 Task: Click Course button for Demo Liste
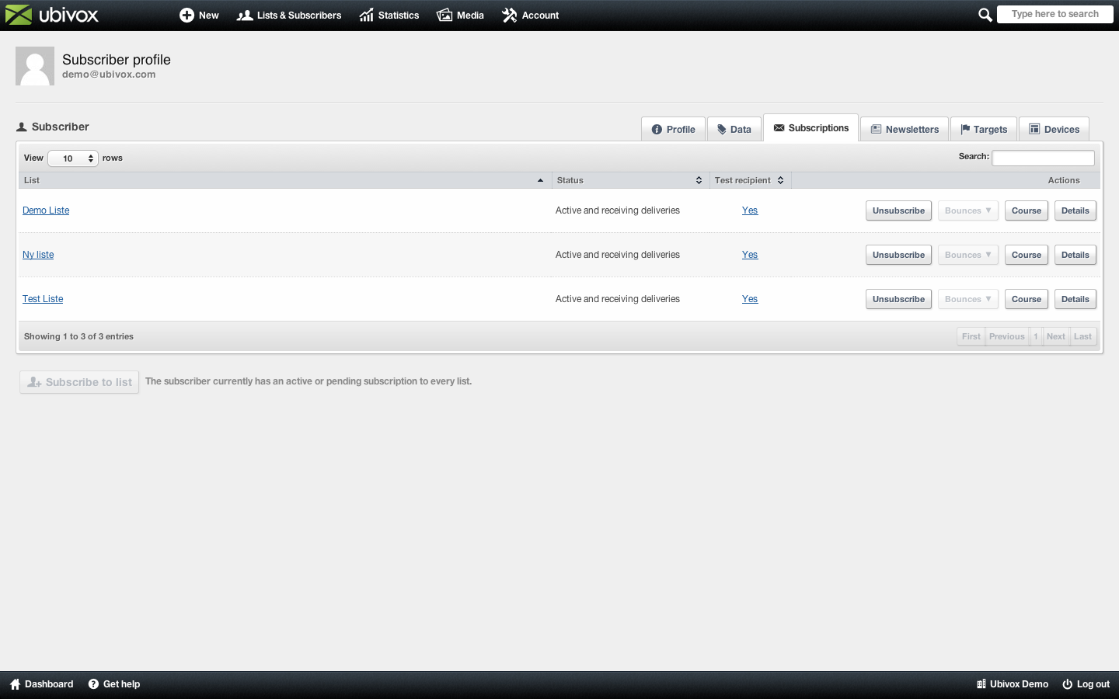(1026, 210)
